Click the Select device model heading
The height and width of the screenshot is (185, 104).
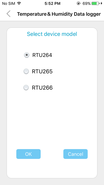(x=52, y=34)
